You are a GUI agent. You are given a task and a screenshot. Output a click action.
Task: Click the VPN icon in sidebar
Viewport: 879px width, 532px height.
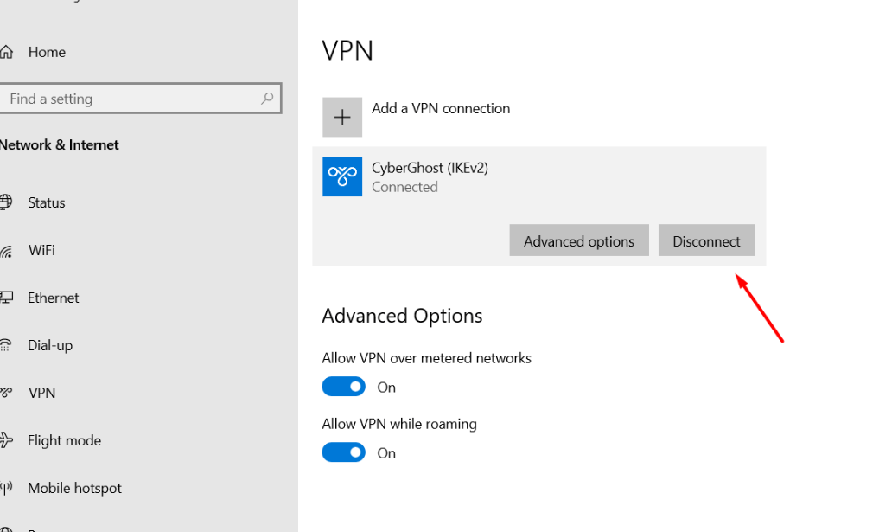point(6,392)
